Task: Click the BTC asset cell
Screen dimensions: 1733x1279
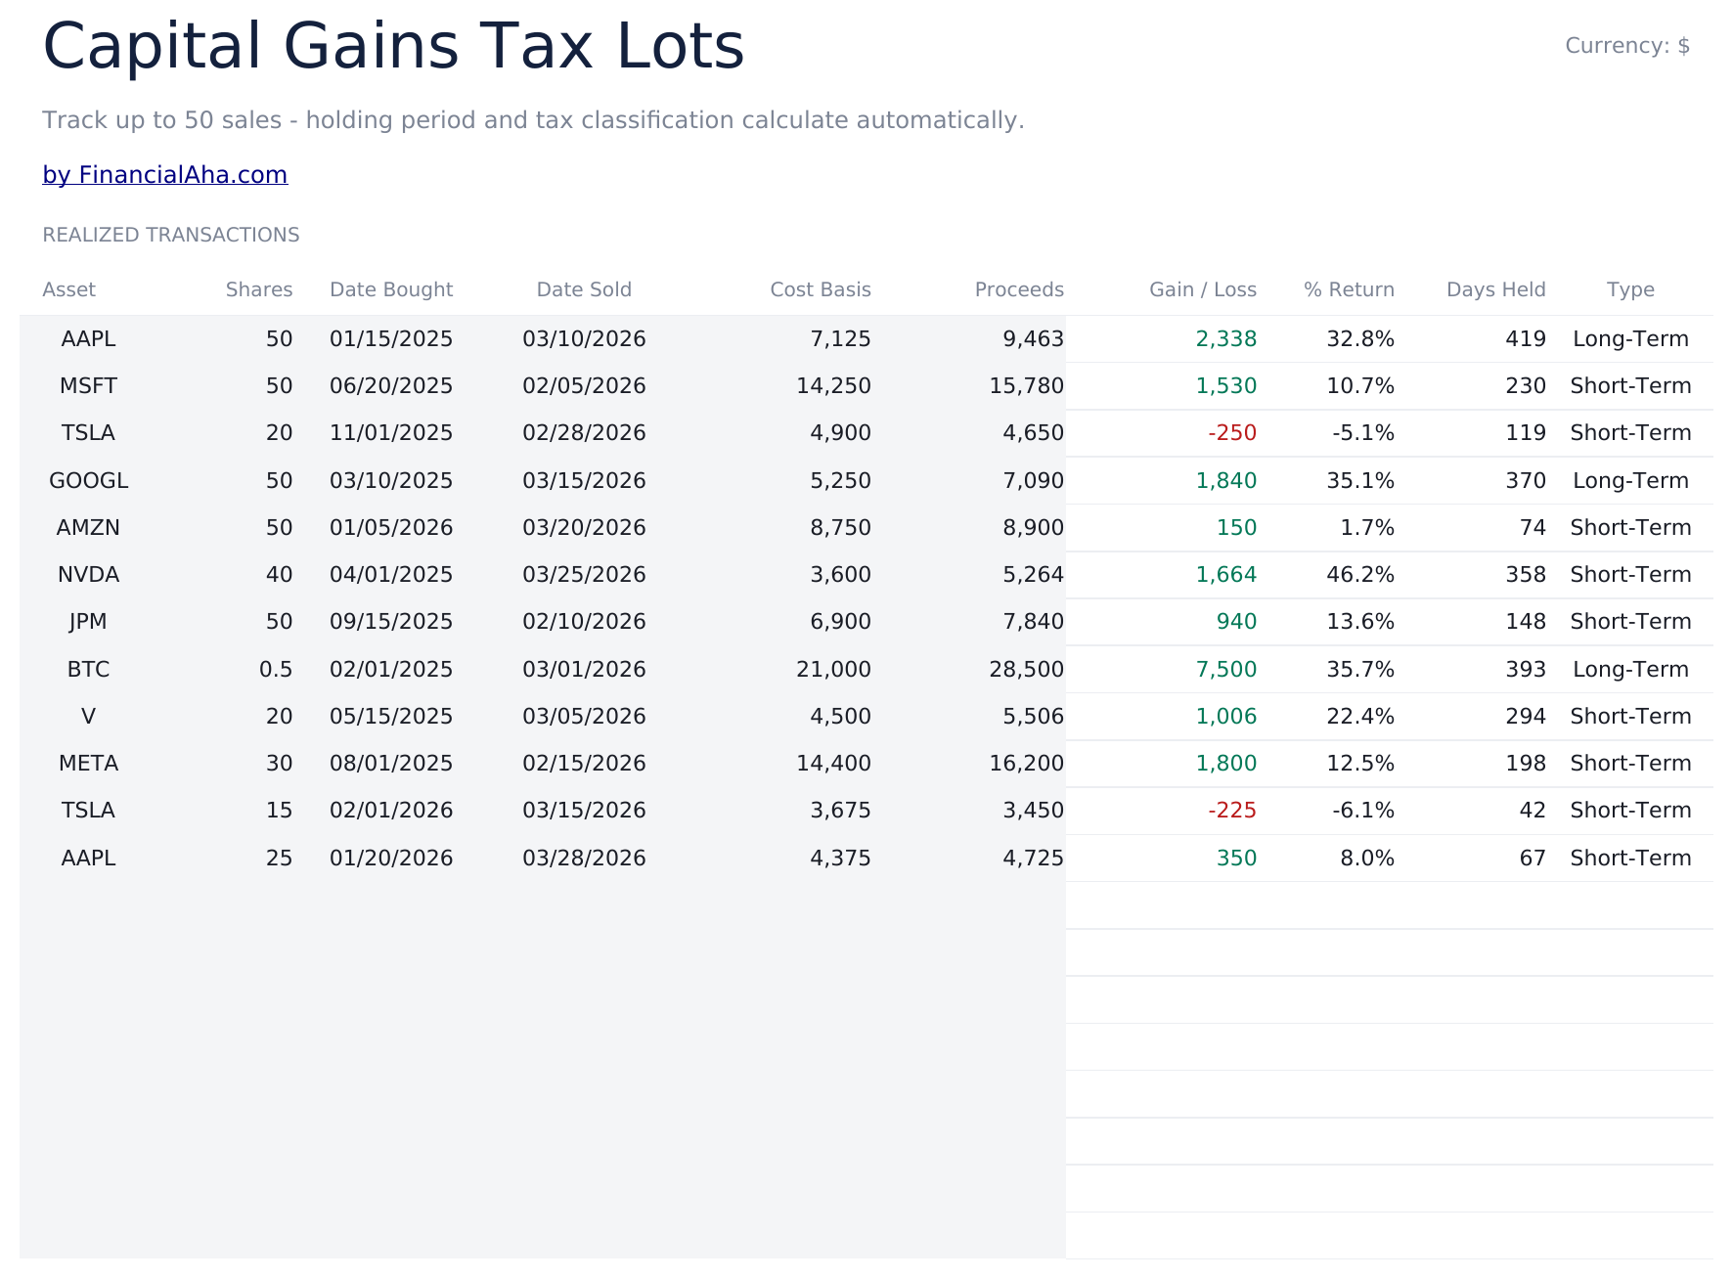Action: point(88,670)
